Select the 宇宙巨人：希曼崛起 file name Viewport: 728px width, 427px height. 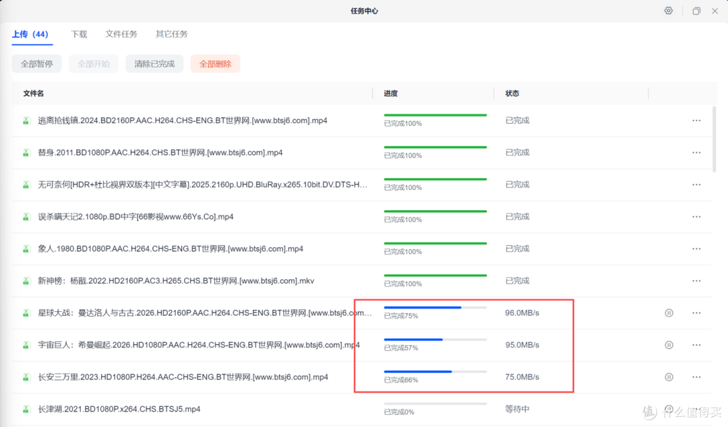199,345
